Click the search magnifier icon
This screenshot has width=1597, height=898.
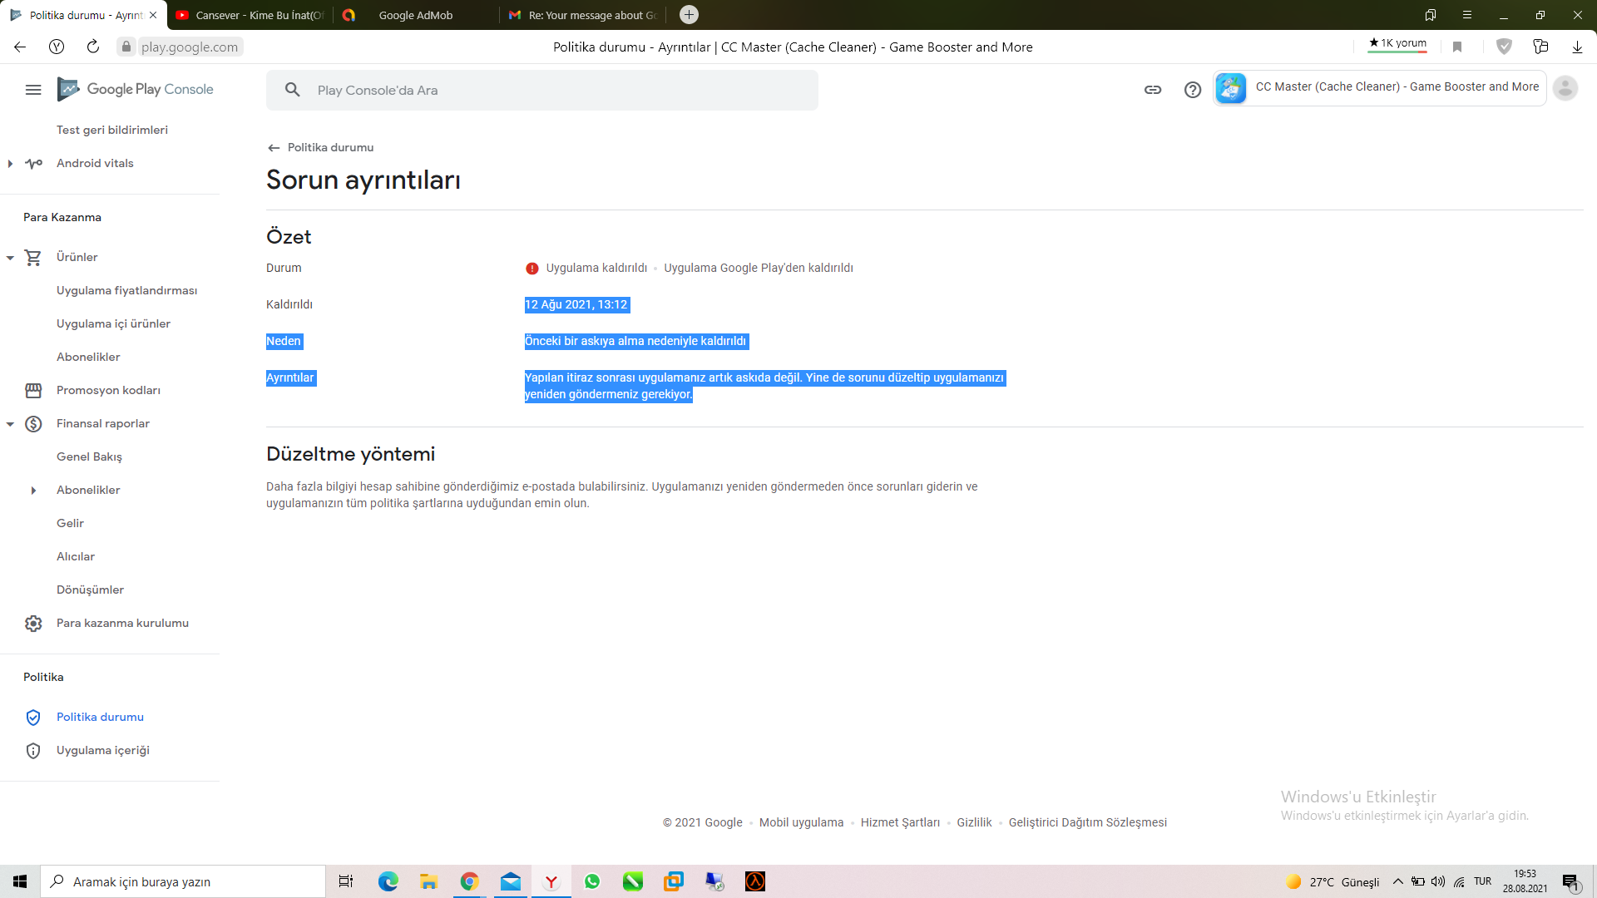click(292, 90)
